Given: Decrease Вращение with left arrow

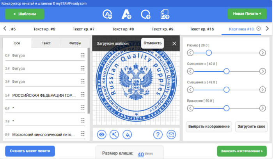Looking at the screenshot, I should (190, 108).
